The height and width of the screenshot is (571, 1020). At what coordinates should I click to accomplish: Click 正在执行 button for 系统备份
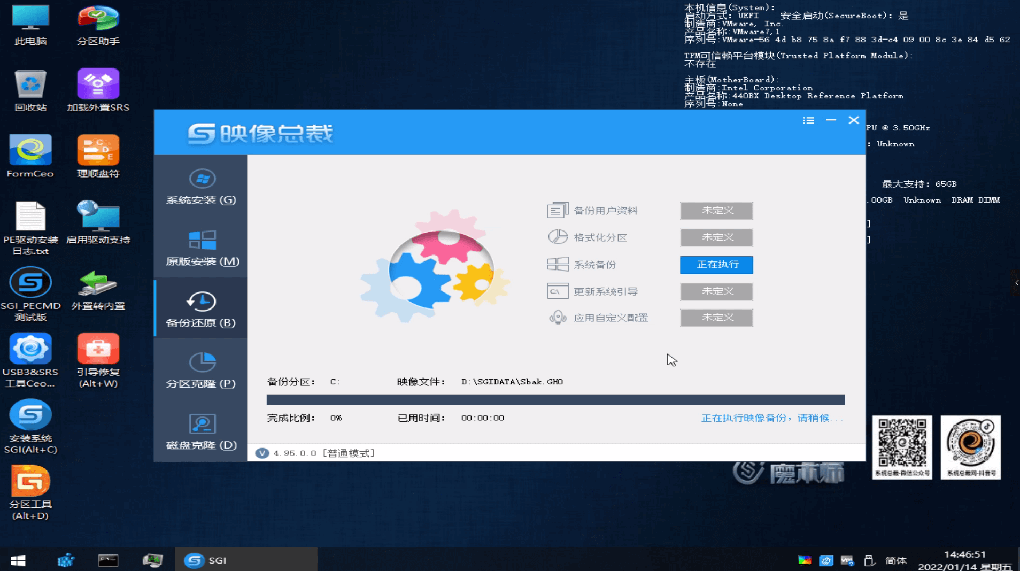[x=716, y=265]
